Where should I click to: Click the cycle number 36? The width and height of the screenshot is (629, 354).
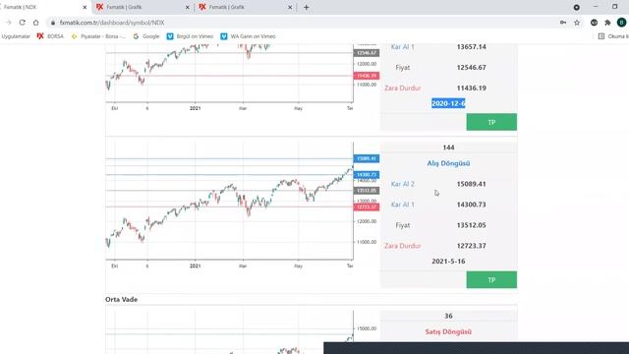(x=448, y=316)
